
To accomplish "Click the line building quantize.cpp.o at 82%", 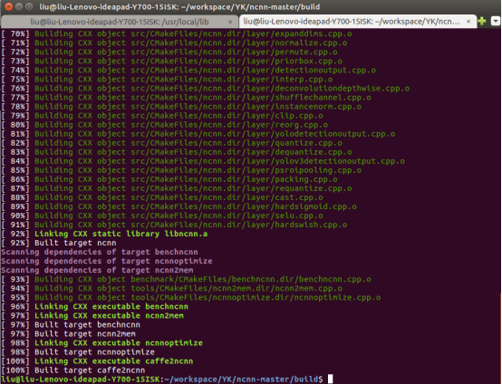I will 171,143.
